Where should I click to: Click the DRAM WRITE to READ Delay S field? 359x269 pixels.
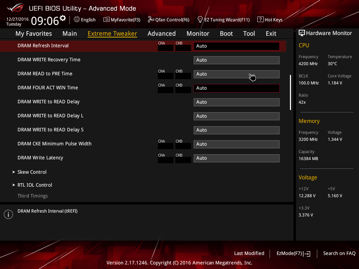pos(237,130)
